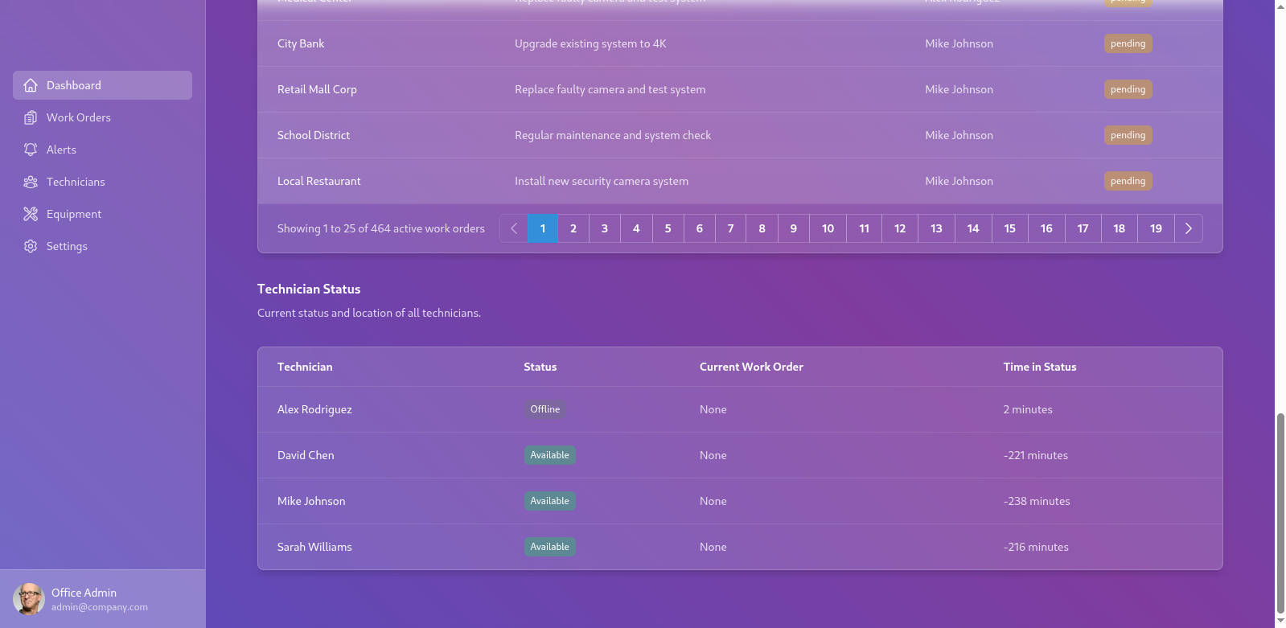Click David Chen technician row
This screenshot has height=628, width=1286.
pos(740,455)
